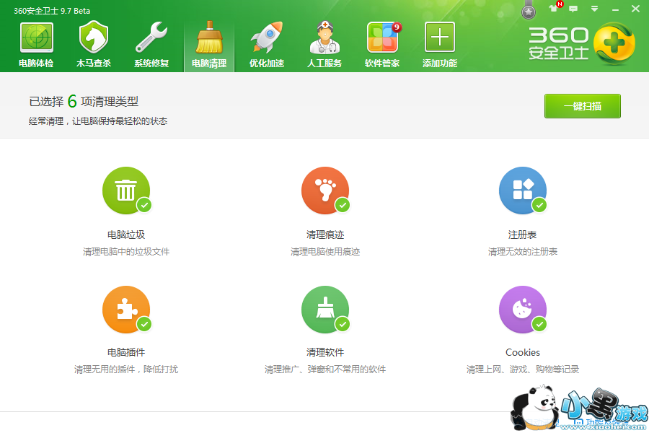Start scan with 一键扫描 button
Viewport: 649px width, 433px height.
click(x=583, y=106)
